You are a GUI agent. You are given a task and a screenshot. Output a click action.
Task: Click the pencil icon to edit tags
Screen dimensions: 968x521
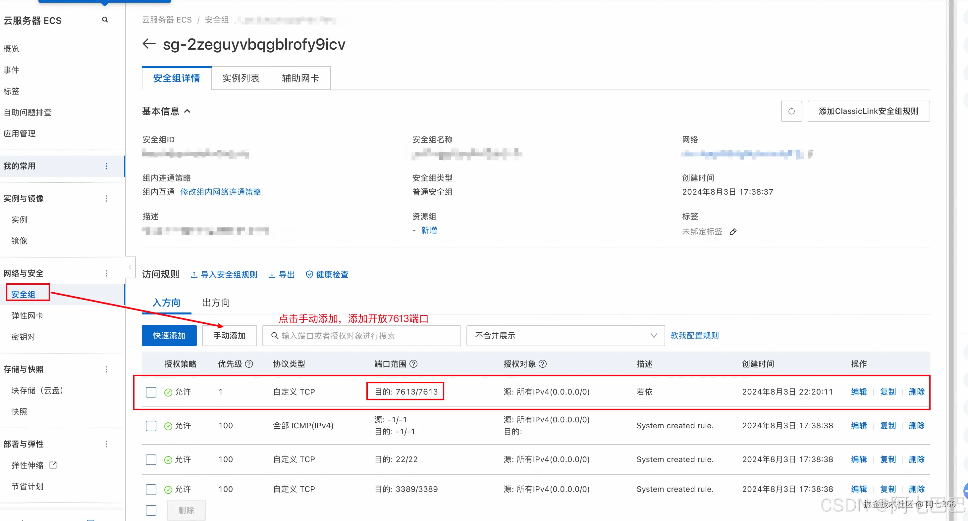click(733, 232)
